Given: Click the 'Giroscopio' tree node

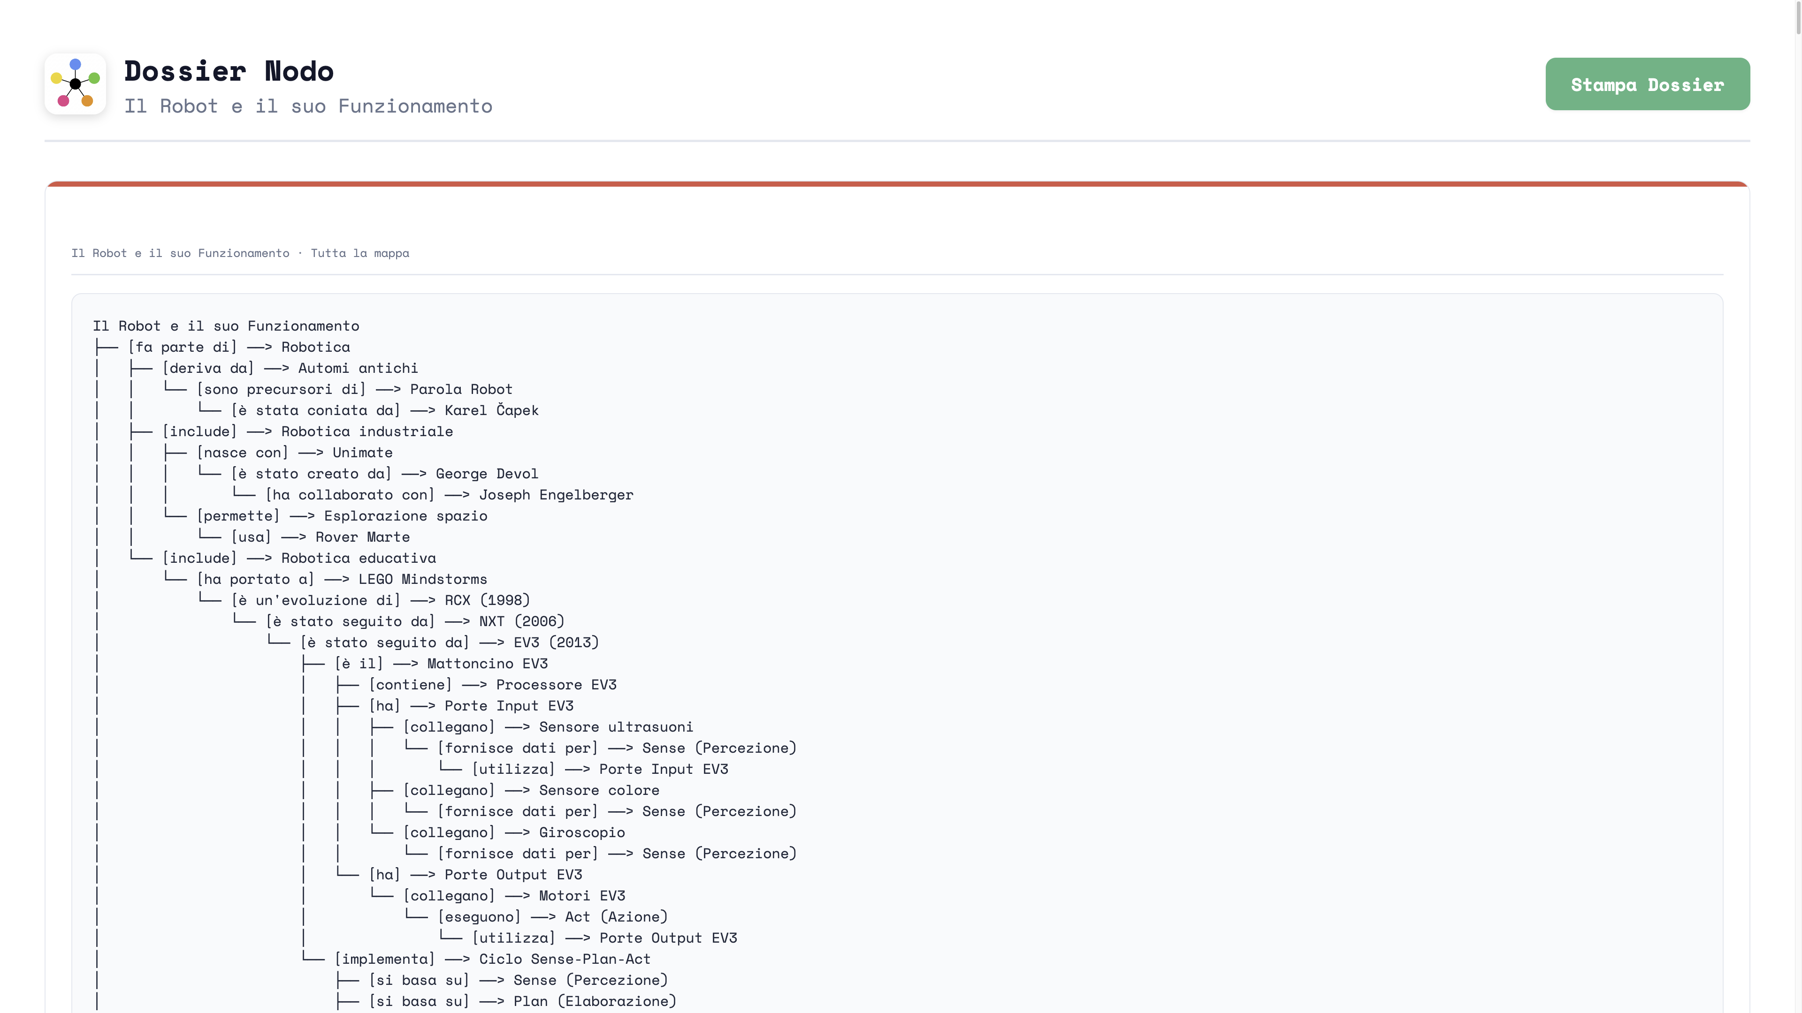Looking at the screenshot, I should [582, 832].
